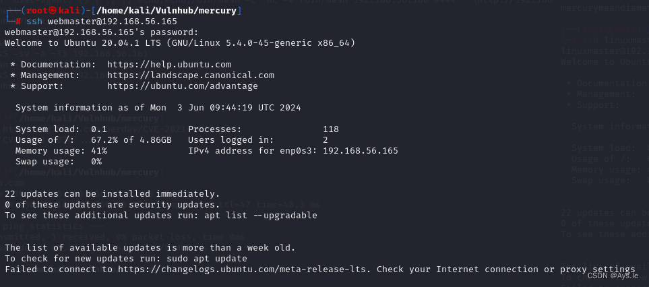
Task: Click the Processes count 118
Action: 331,129
